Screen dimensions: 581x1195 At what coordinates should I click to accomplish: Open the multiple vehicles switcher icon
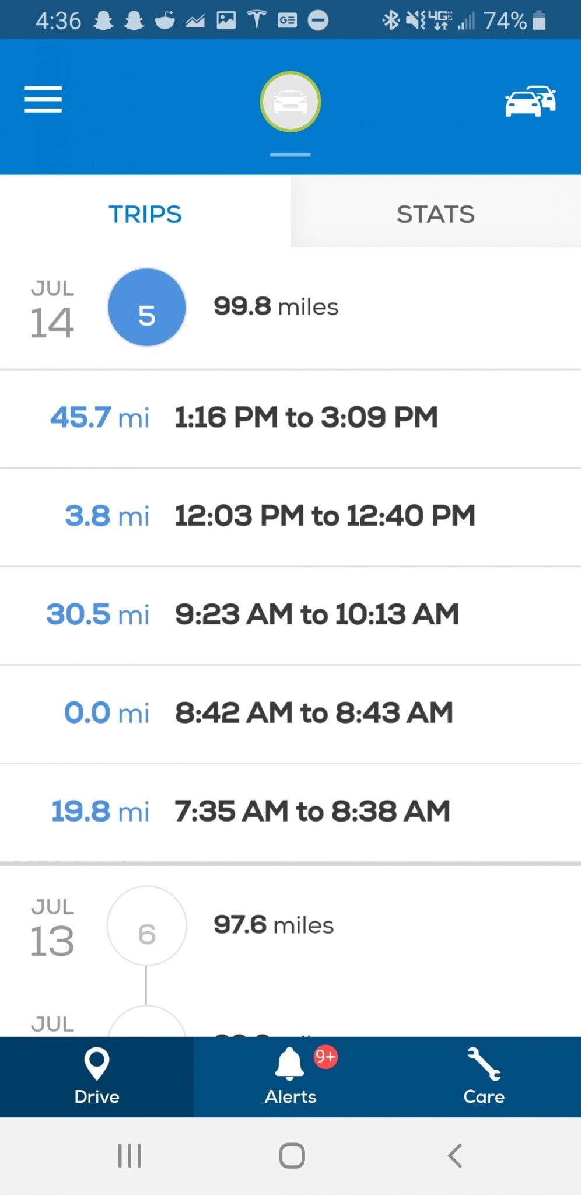pyautogui.click(x=530, y=101)
